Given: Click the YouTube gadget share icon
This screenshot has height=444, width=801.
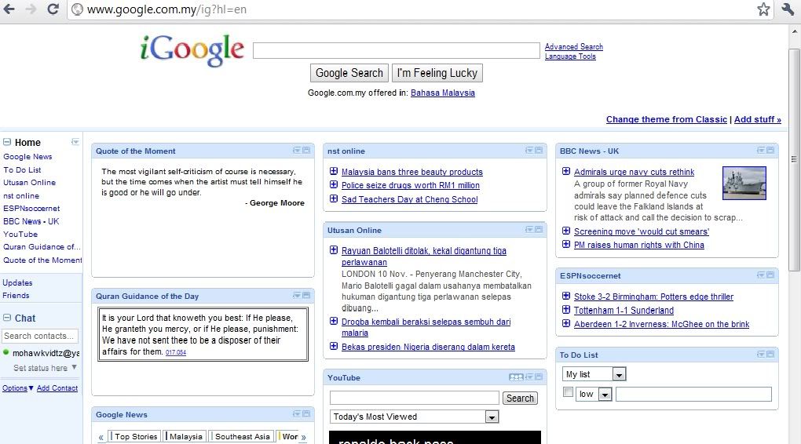Looking at the screenshot, I should coord(516,377).
